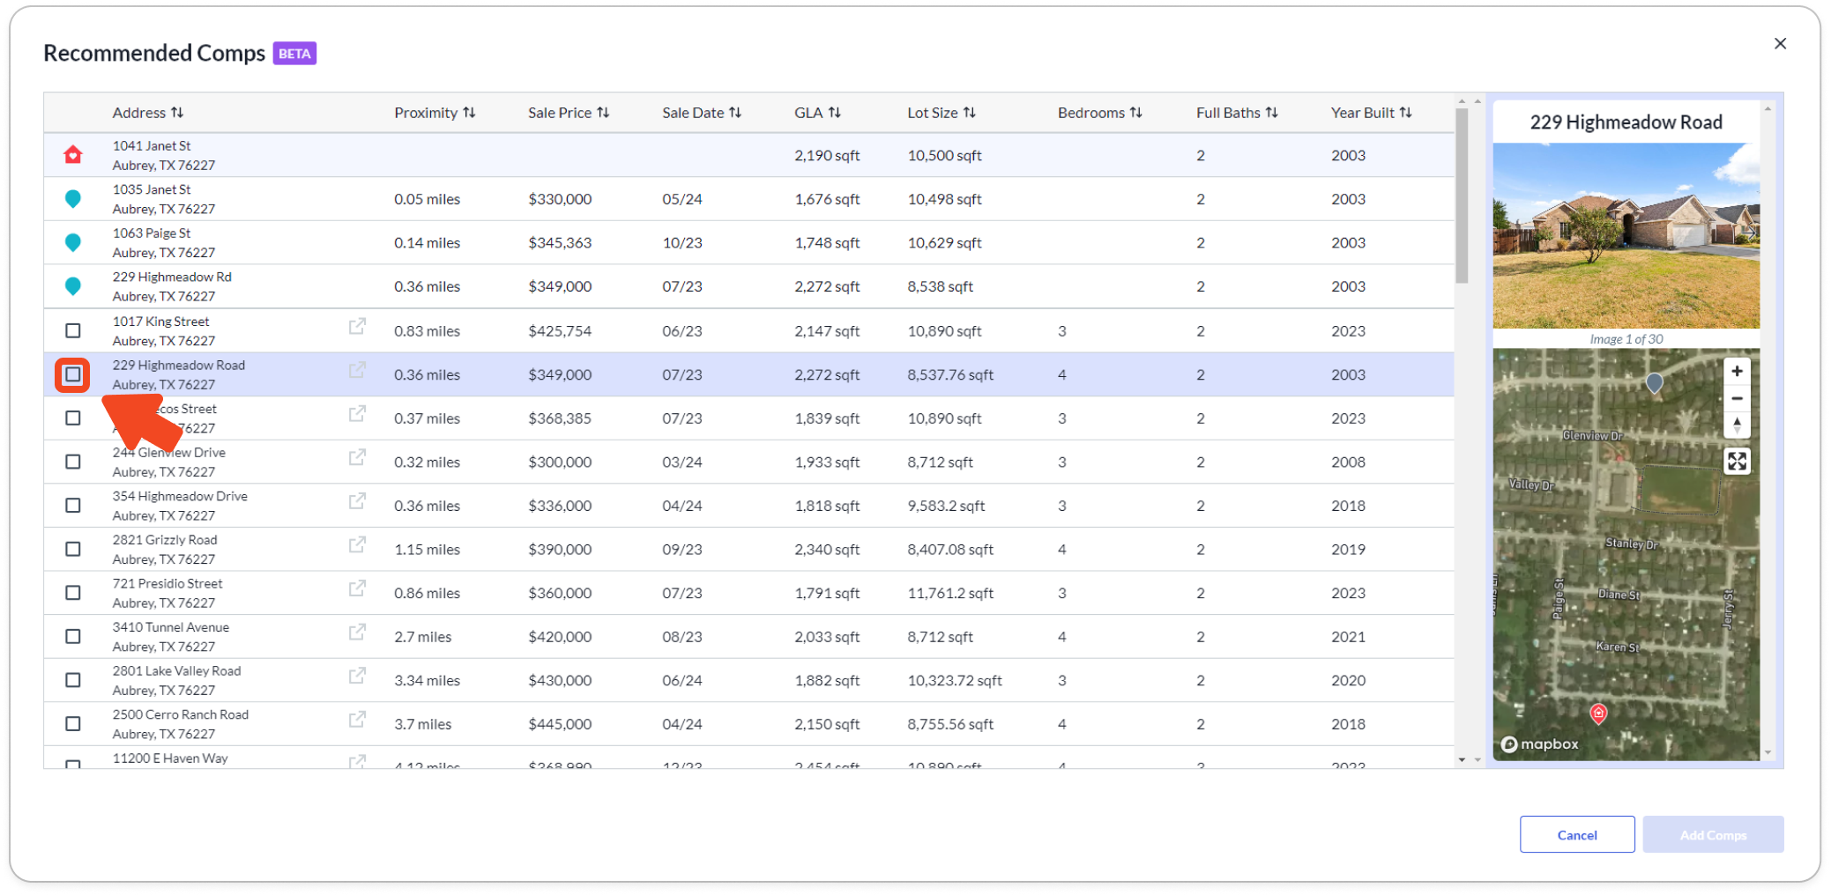
Task: Click the red subject home icon
Action: point(73,155)
